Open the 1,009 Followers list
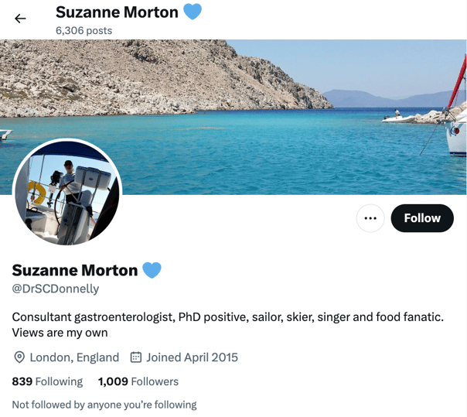 (x=138, y=381)
